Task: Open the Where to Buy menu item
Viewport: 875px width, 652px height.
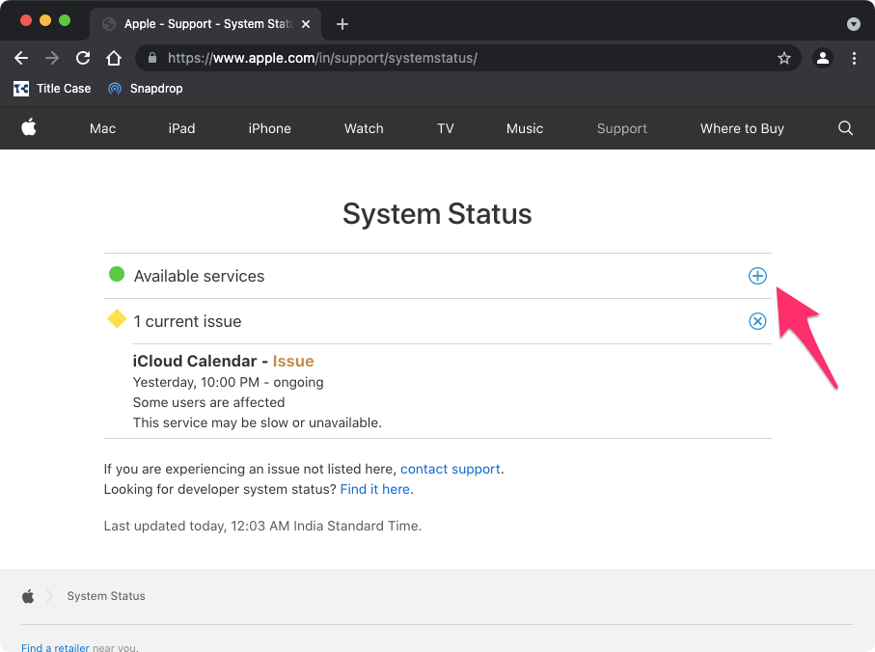Action: tap(742, 129)
